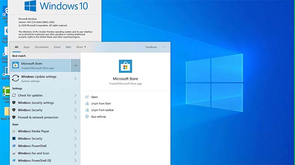Click the Windows Fax and Scan icon
The image size is (295, 165).
pyautogui.click(x=14, y=153)
